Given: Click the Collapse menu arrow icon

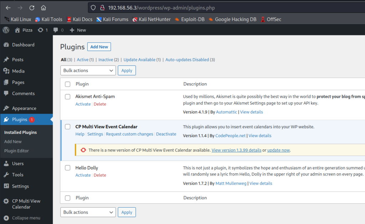Looking at the screenshot, I should click(6, 218).
